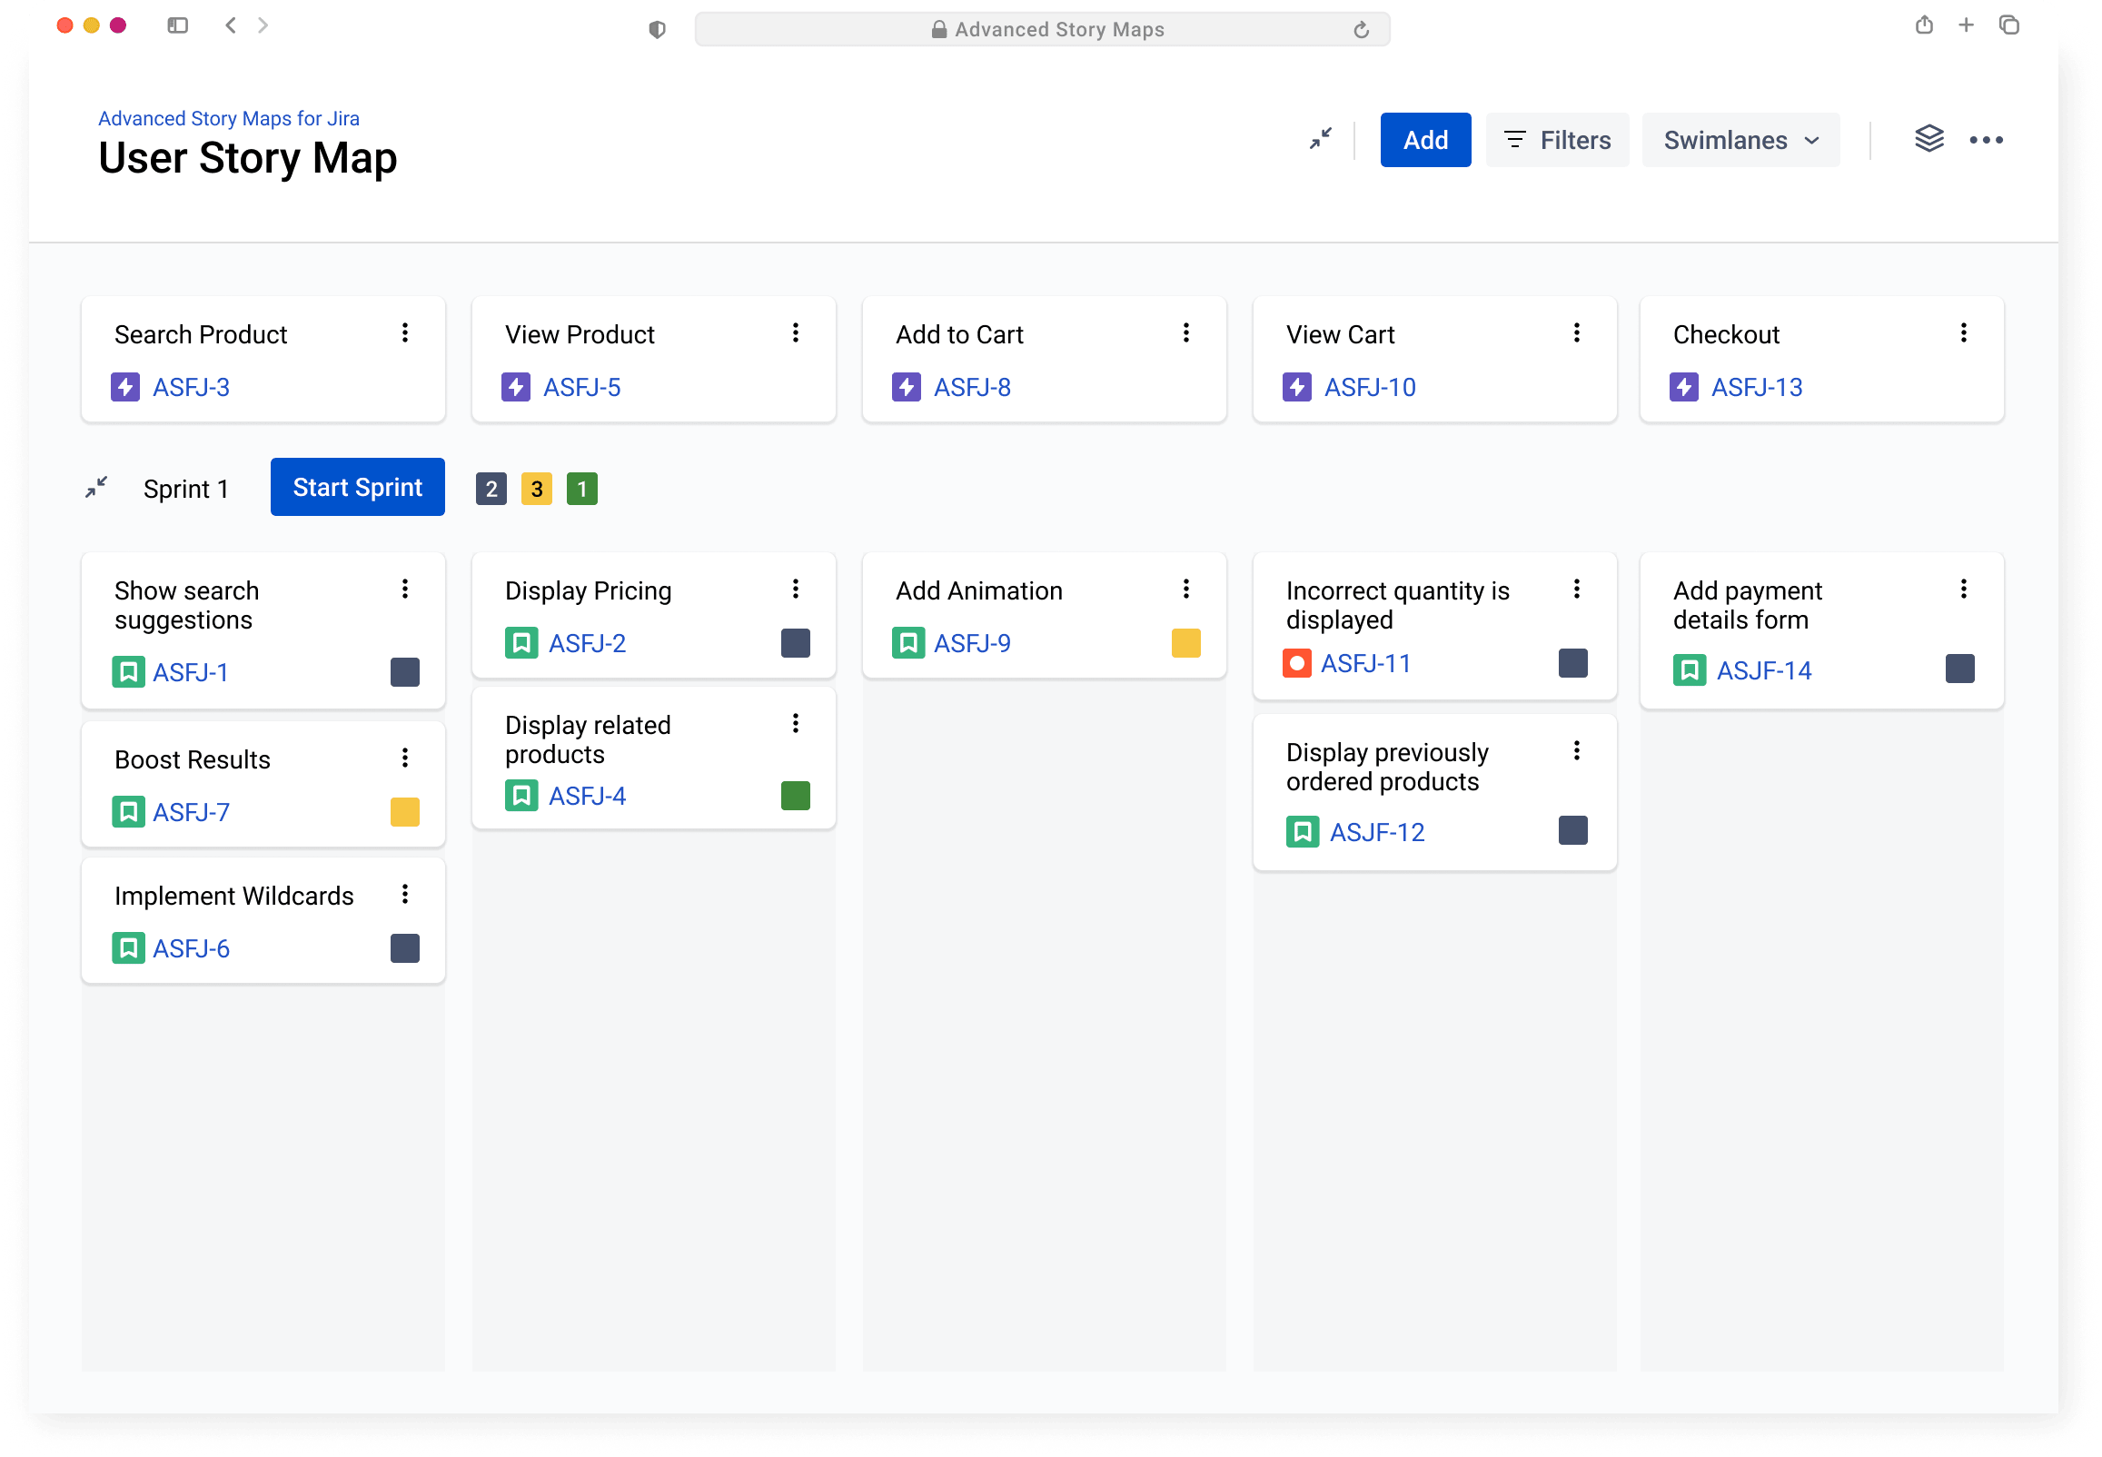Image resolution: width=2102 pixels, height=1457 pixels.
Task: Open the three-dot more options menu in header
Action: tap(1985, 140)
